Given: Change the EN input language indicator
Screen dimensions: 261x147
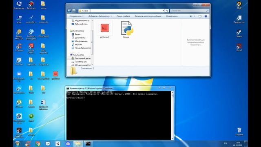Looking at the screenshot, I should [226, 143].
